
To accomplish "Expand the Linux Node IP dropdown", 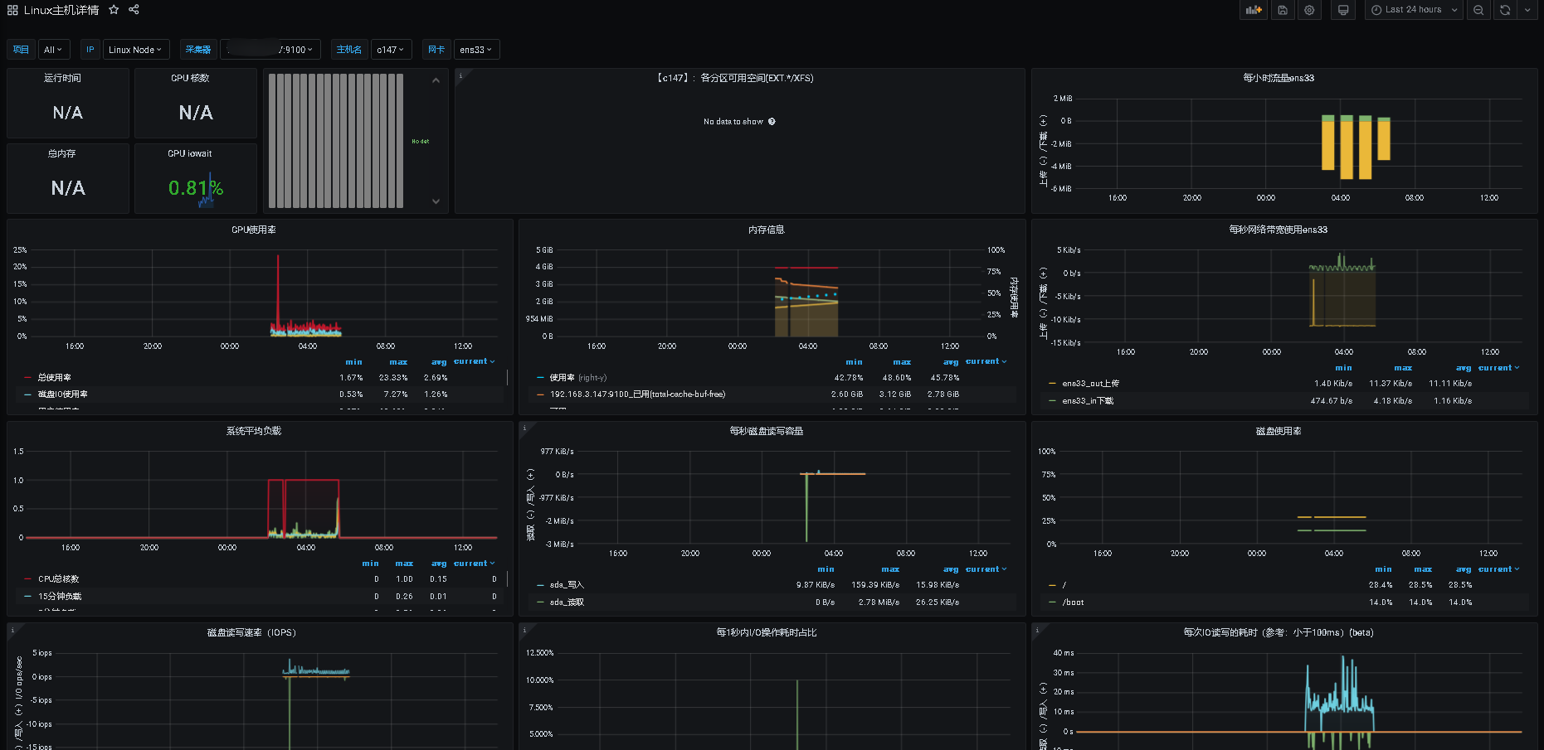I will [x=134, y=50].
